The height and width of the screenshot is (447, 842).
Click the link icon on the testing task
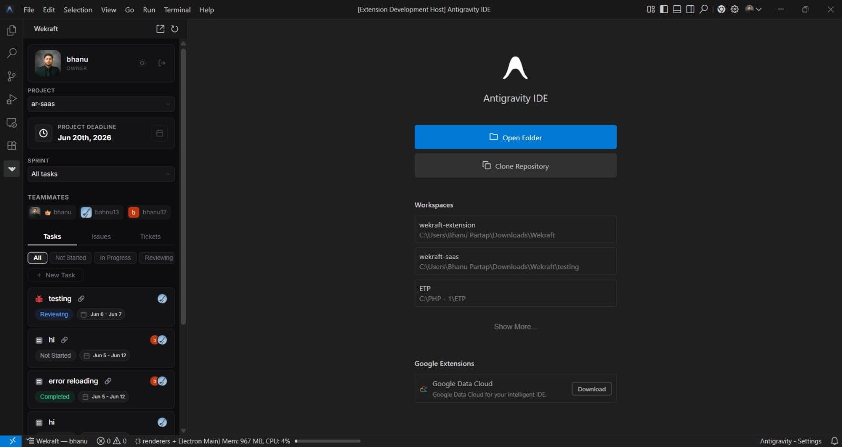(x=81, y=299)
